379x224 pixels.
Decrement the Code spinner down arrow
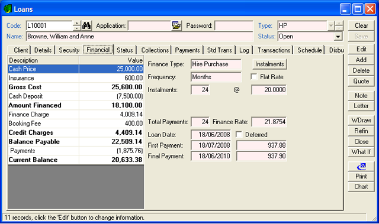76,28
